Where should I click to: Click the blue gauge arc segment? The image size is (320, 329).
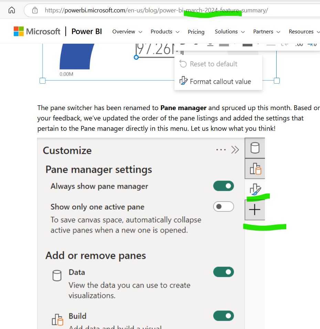[77, 57]
